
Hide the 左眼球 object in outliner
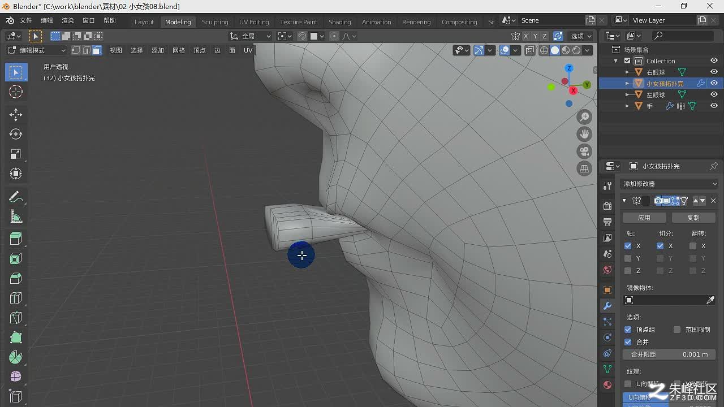(x=714, y=94)
